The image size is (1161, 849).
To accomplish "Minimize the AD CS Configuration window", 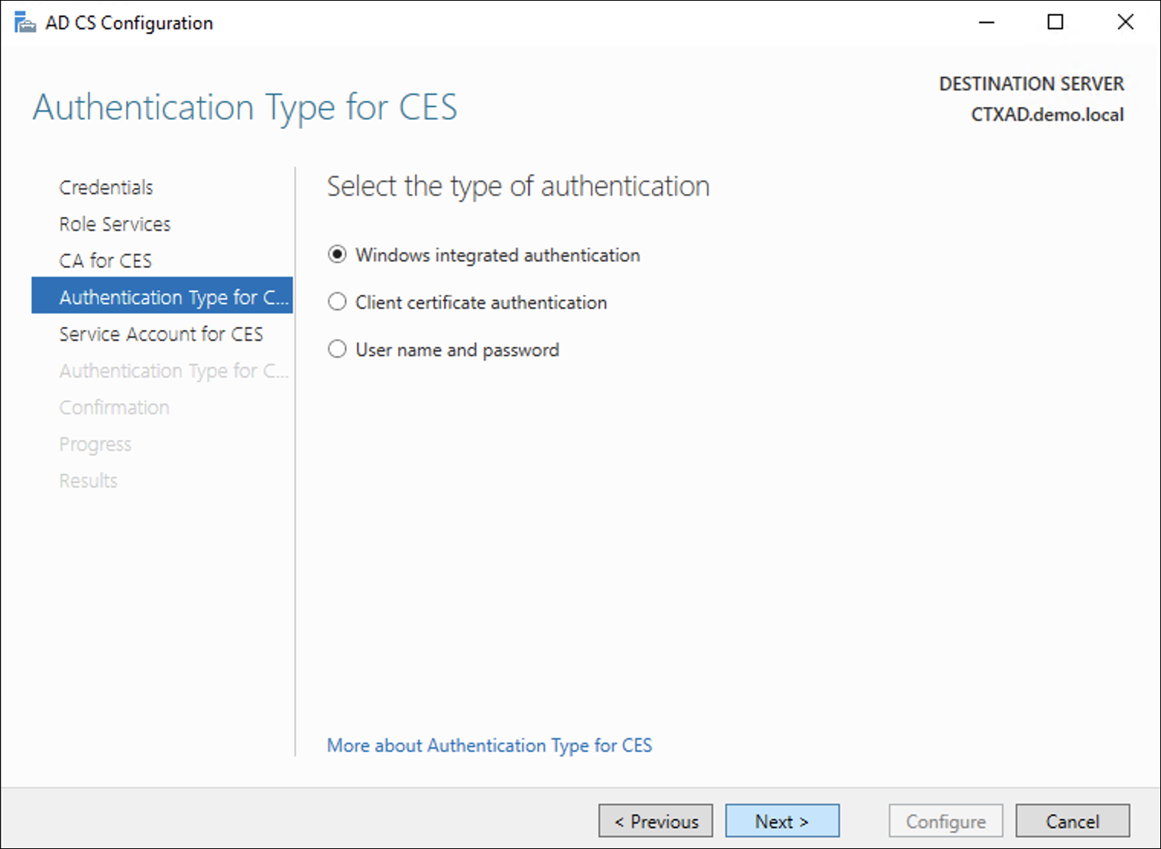I will point(986,22).
